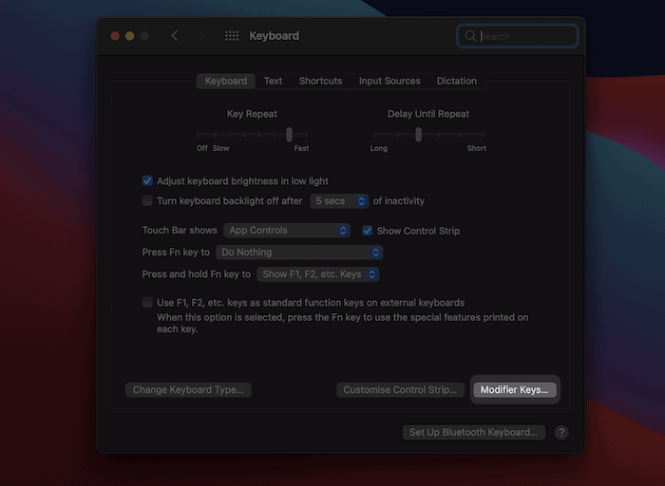665x486 pixels.
Task: Uncheck Show Control Strip
Action: point(367,231)
